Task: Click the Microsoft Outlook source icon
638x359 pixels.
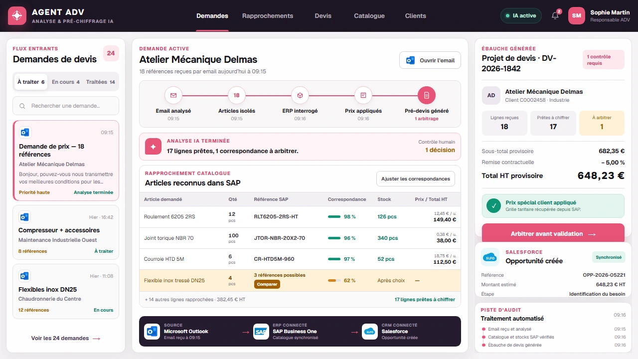Action: 152,332
